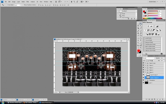Enable Show Transform Controls checkbox

pyautogui.click(x=24, y=5)
